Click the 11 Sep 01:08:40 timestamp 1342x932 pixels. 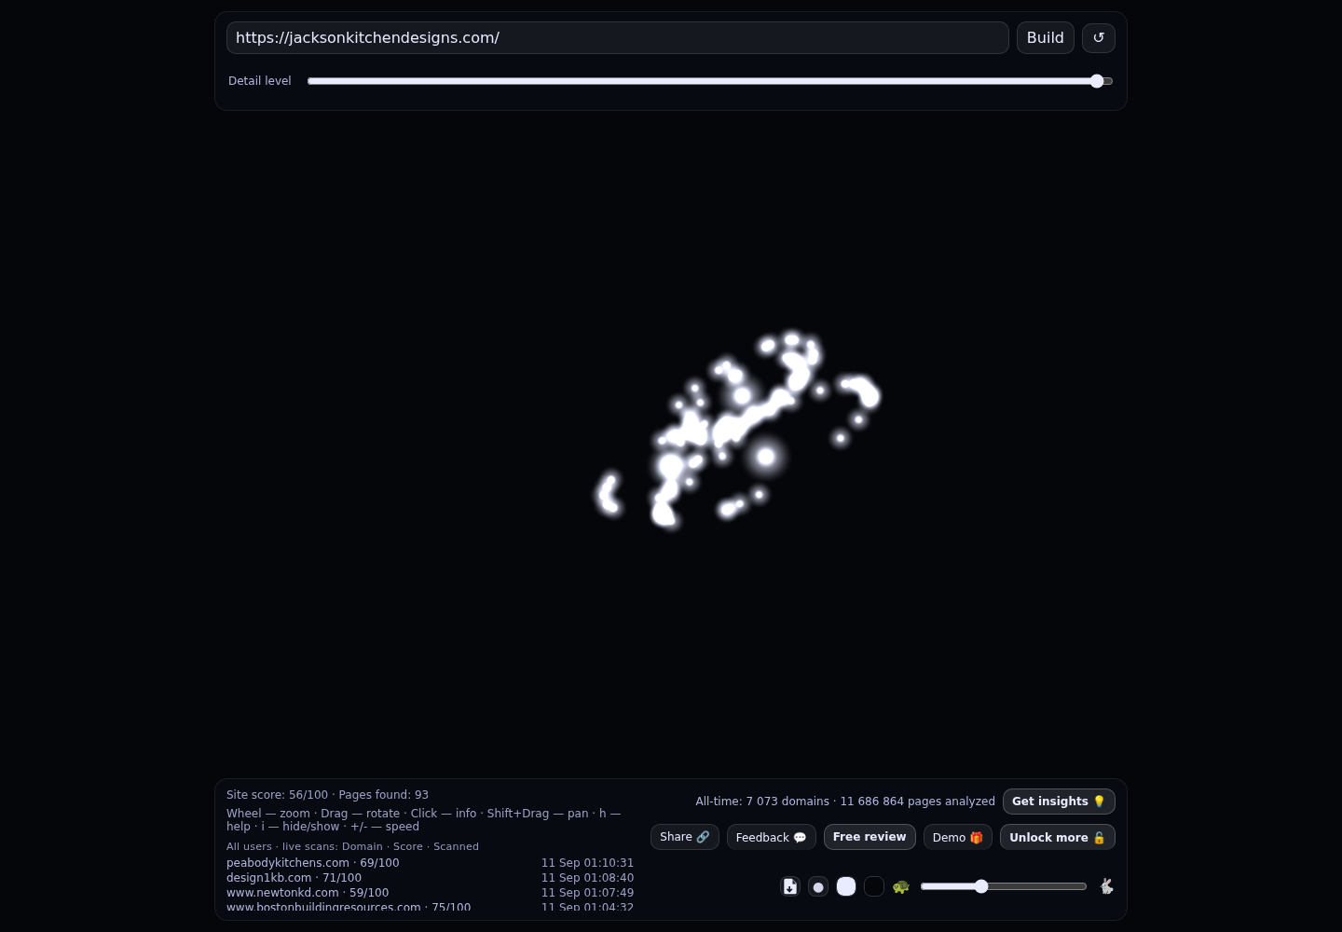point(587,878)
